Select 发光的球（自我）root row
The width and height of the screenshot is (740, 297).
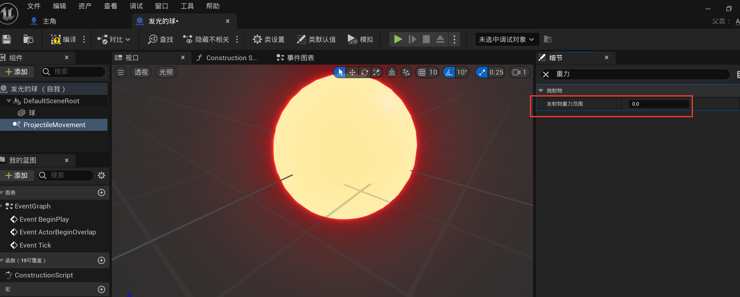click(x=54, y=89)
